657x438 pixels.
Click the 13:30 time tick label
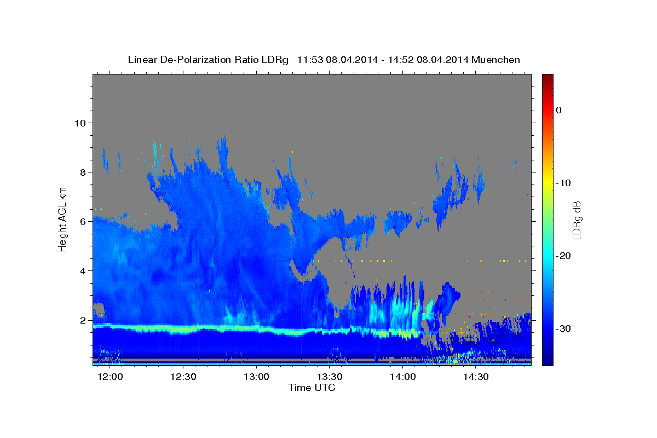click(x=330, y=377)
